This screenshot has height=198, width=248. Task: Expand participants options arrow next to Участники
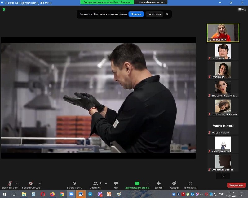106,183
